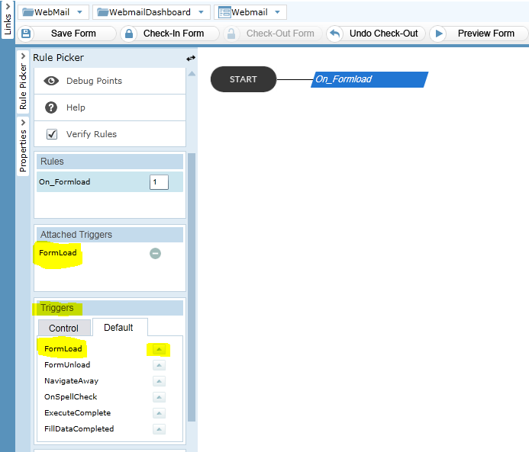Image resolution: width=529 pixels, height=452 pixels.
Task: Attach the NavigateAway trigger using its up arrow
Action: coord(159,381)
